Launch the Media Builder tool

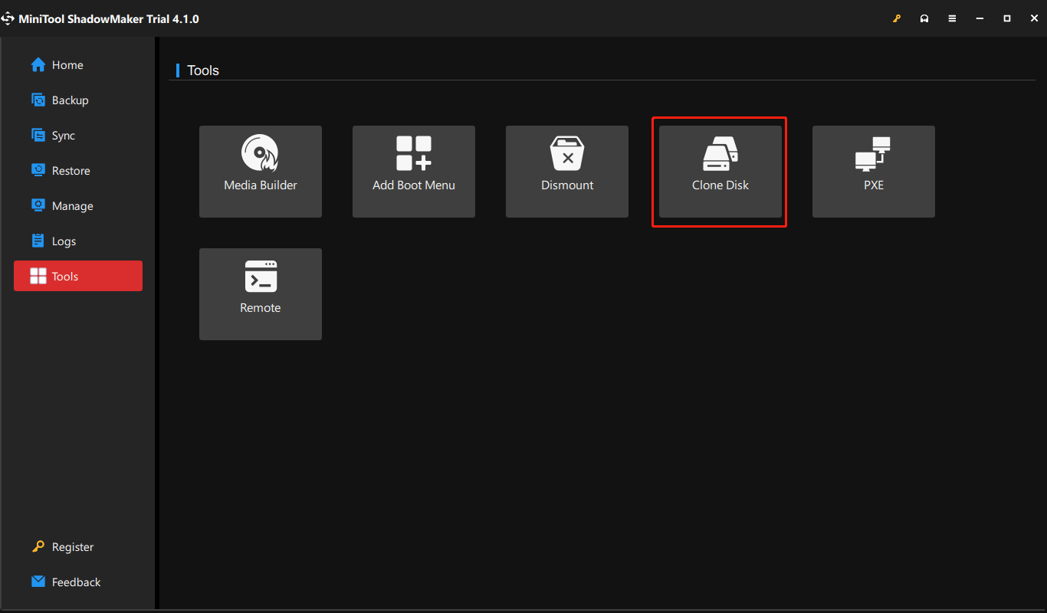(x=260, y=172)
